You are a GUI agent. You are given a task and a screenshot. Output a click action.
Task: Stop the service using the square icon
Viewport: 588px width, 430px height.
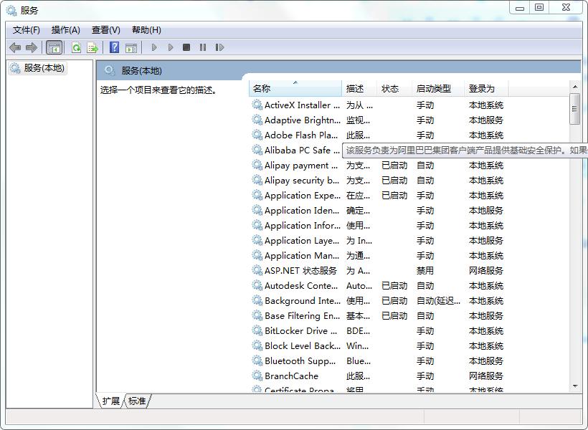pos(186,47)
